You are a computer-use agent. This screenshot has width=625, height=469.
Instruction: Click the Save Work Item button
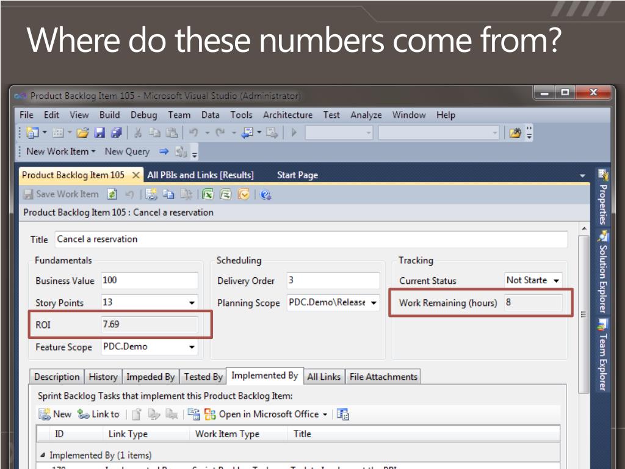(61, 194)
